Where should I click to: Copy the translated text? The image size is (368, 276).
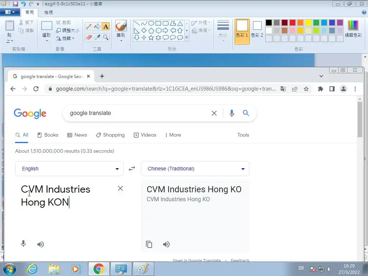point(149,244)
